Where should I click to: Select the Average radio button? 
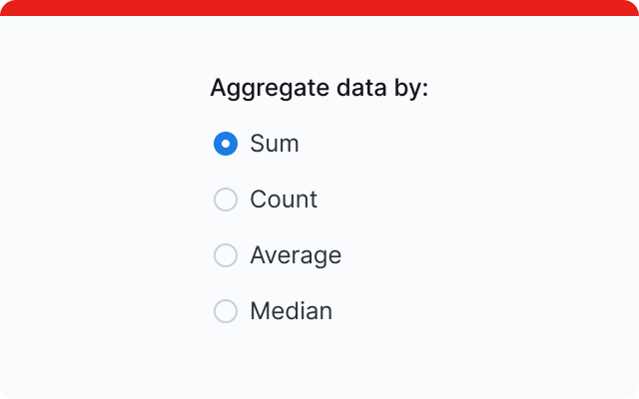tap(226, 255)
